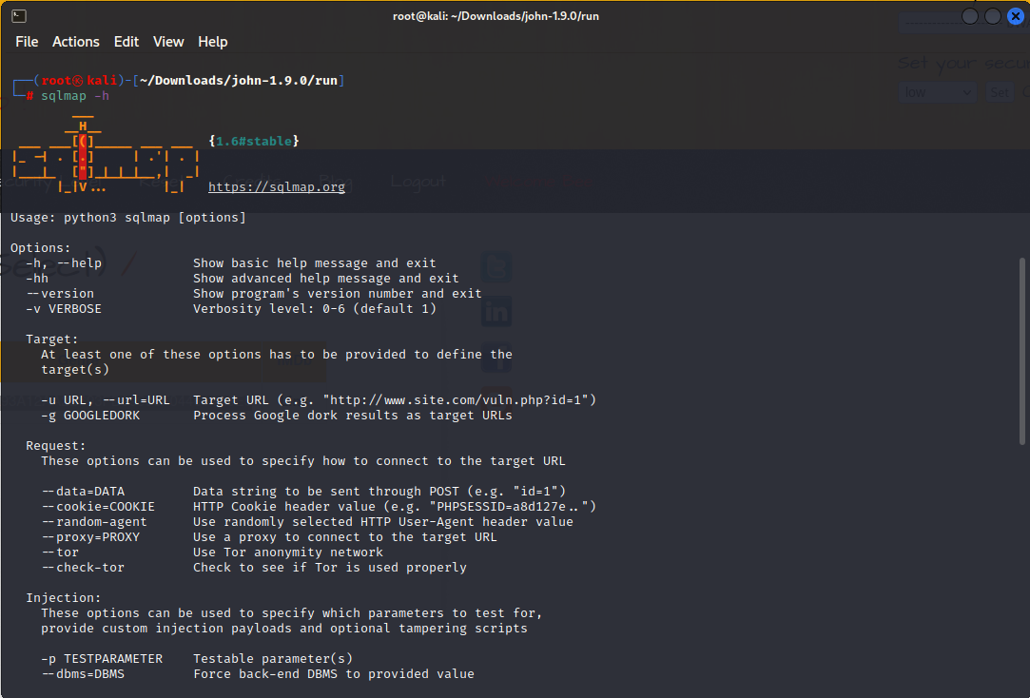The height and width of the screenshot is (698, 1030).
Task: Click 'Verbosity level: 0-6 (default 1)' text
Action: tap(315, 309)
